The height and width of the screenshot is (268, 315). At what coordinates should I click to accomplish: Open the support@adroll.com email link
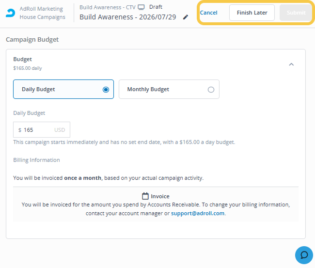(198, 213)
